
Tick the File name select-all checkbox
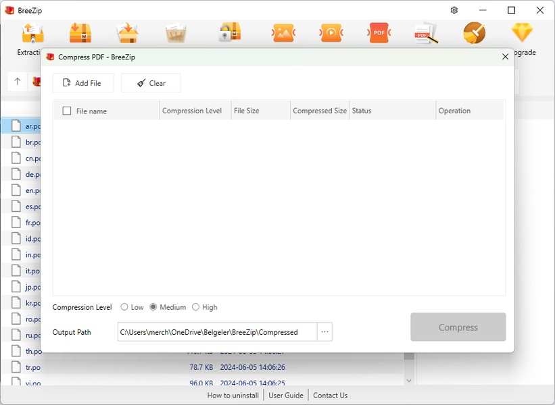click(x=67, y=111)
